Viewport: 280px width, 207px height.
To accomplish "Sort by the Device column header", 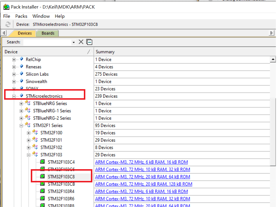I will tap(48, 52).
